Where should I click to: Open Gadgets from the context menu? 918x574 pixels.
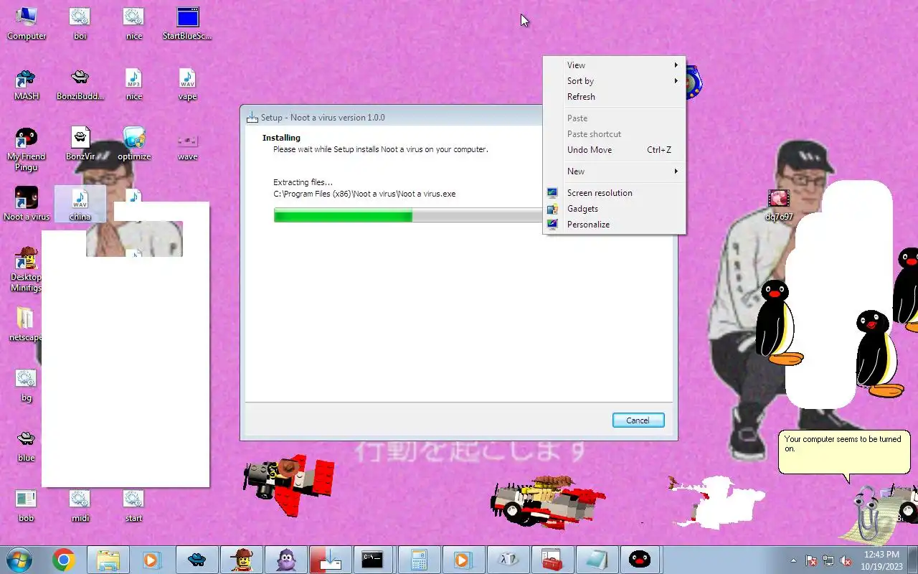[614, 209]
